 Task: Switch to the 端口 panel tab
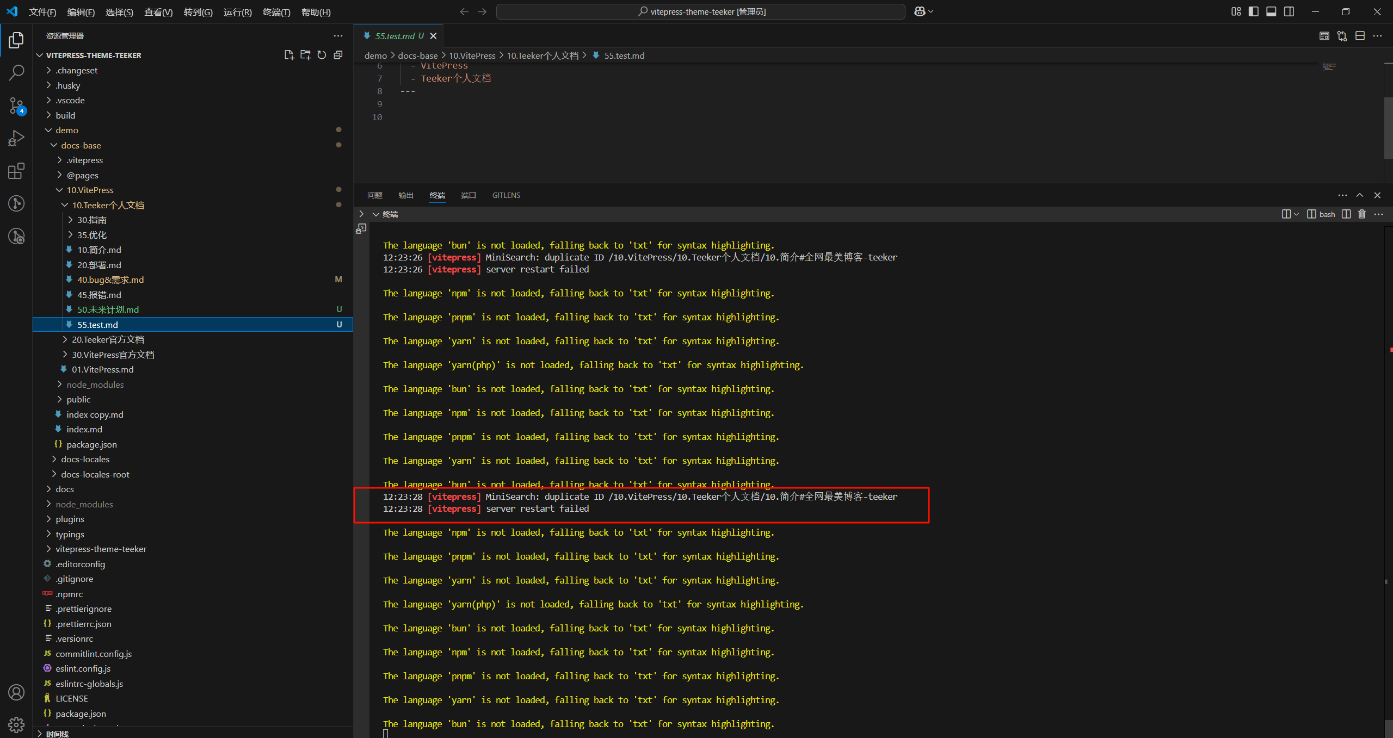click(x=469, y=195)
